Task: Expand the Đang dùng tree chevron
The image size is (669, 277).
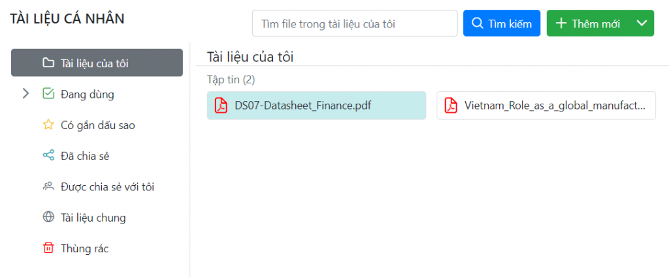Action: [x=25, y=94]
